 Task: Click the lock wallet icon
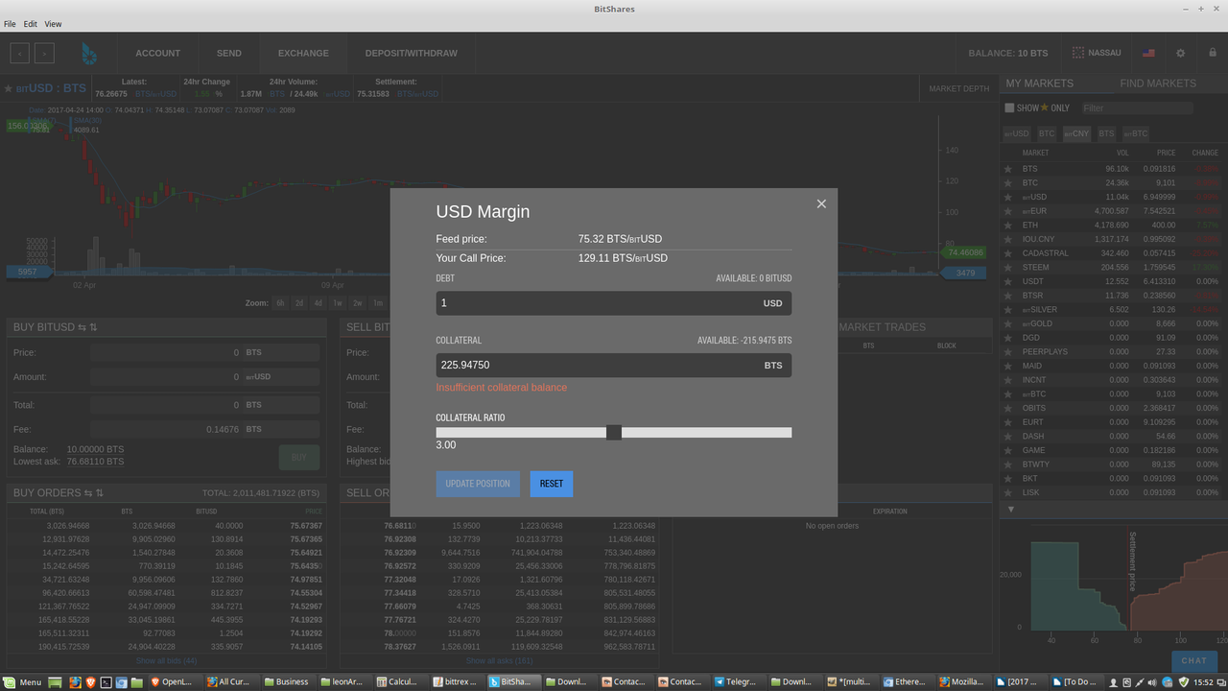coord(1212,54)
